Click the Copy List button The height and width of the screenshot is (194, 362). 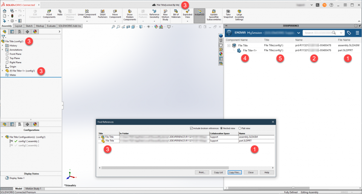coord(218,172)
